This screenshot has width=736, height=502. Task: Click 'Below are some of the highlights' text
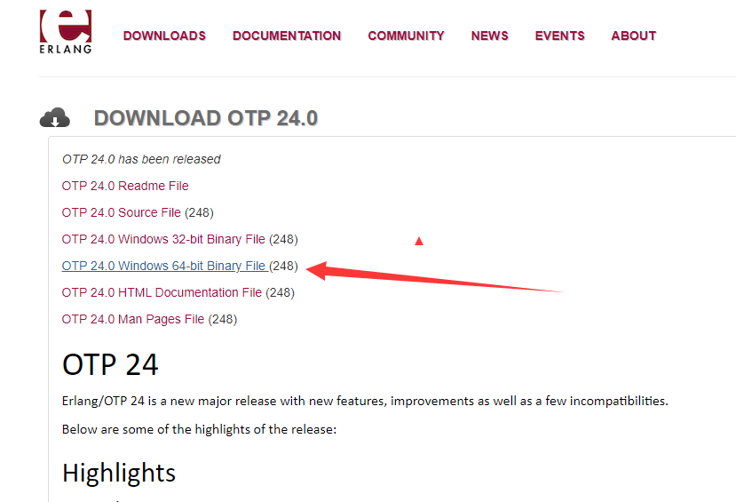tap(200, 430)
